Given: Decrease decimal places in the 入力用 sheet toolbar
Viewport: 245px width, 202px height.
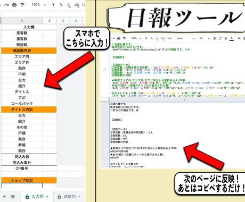Looking at the screenshot, I should click(69, 5).
